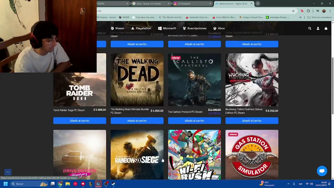
Task: Open Tomb Raider Saga cover image
Action: pos(80,89)
